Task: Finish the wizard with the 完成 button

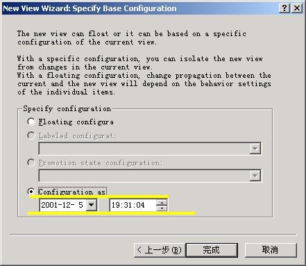Action: point(212,250)
